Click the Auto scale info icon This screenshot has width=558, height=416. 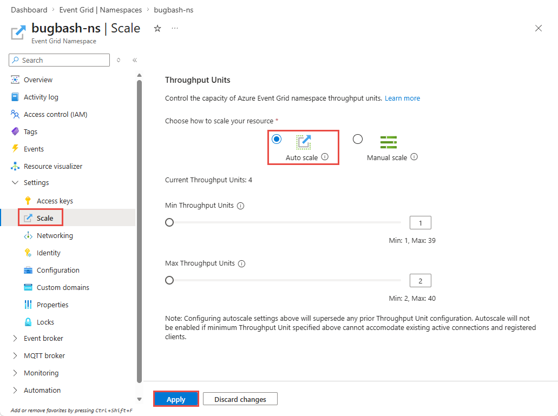325,157
